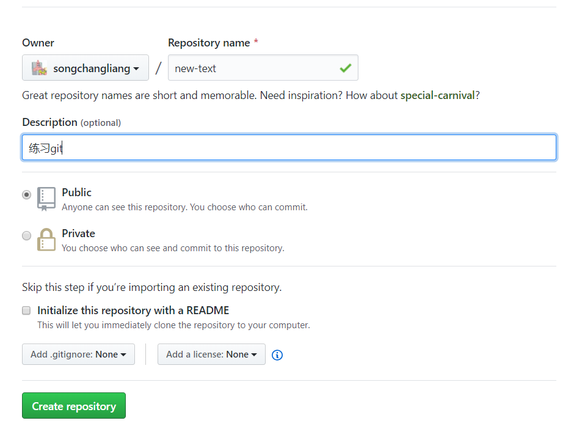Screen dimensions: 571x437
Task: Enable Initialize this repository with a README
Action: pos(26,310)
